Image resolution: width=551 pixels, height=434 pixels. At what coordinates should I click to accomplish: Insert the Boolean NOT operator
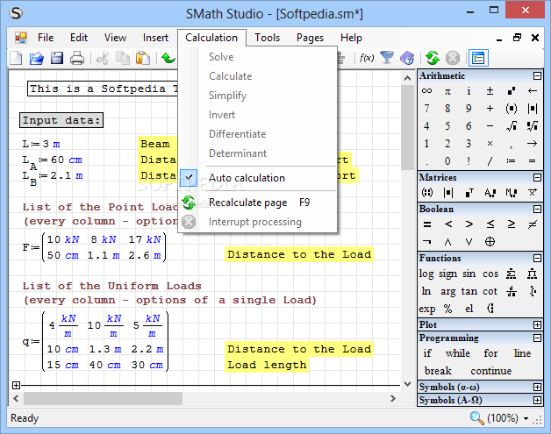pos(427,242)
